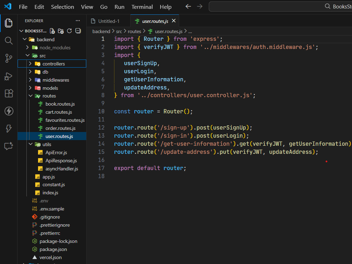Open Run and Debug view
The height and width of the screenshot is (264, 352).
(8, 76)
